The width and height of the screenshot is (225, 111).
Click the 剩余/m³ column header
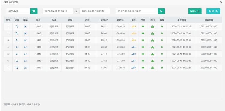point(121,20)
